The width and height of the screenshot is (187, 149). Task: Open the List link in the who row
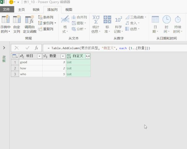[x=69, y=74]
